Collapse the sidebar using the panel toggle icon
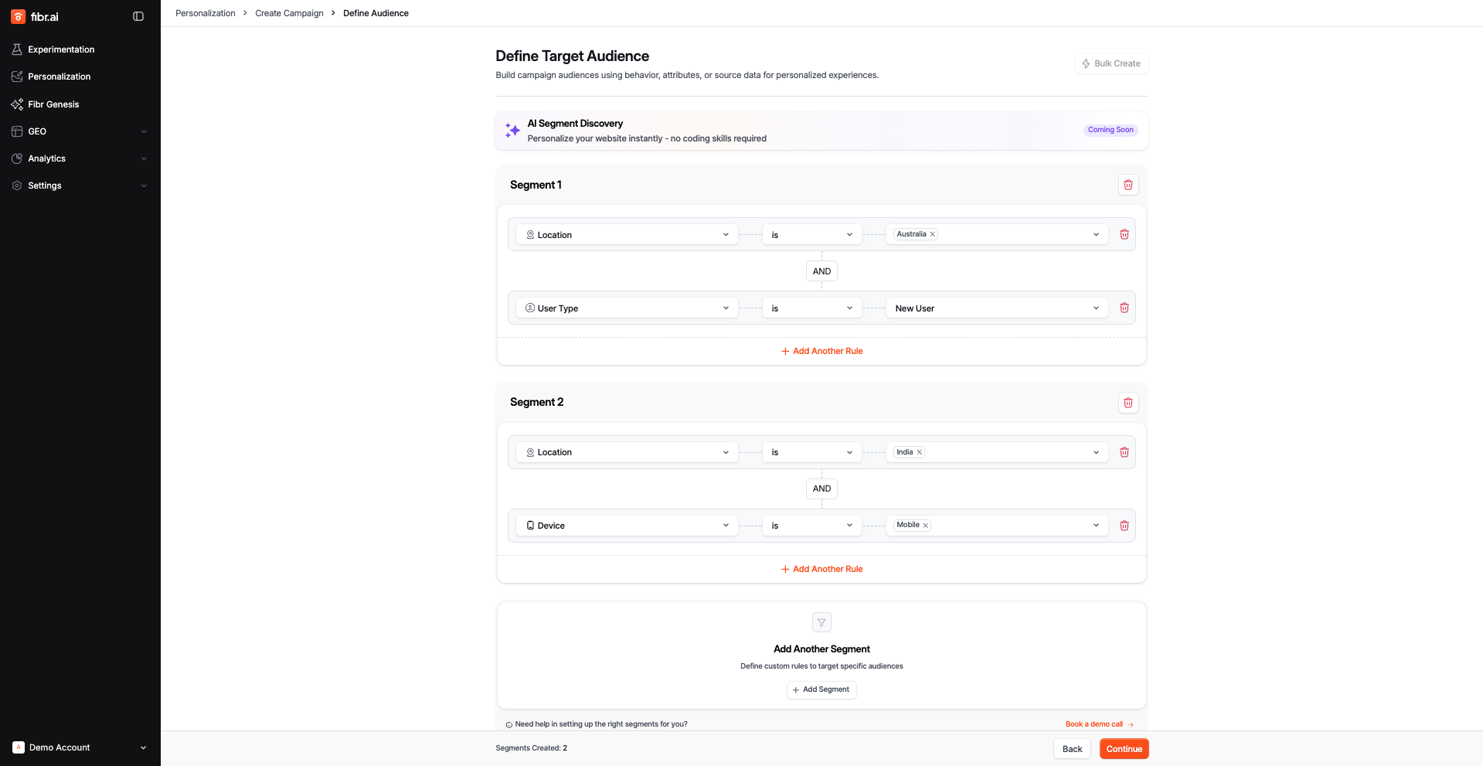The image size is (1483, 766). point(138,16)
